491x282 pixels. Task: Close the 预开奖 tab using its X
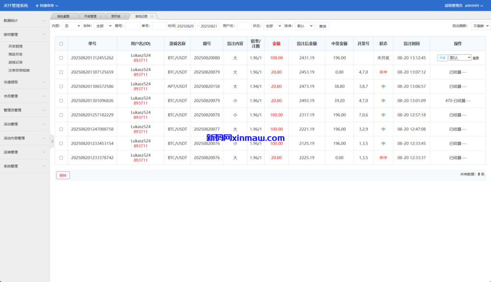click(x=125, y=16)
